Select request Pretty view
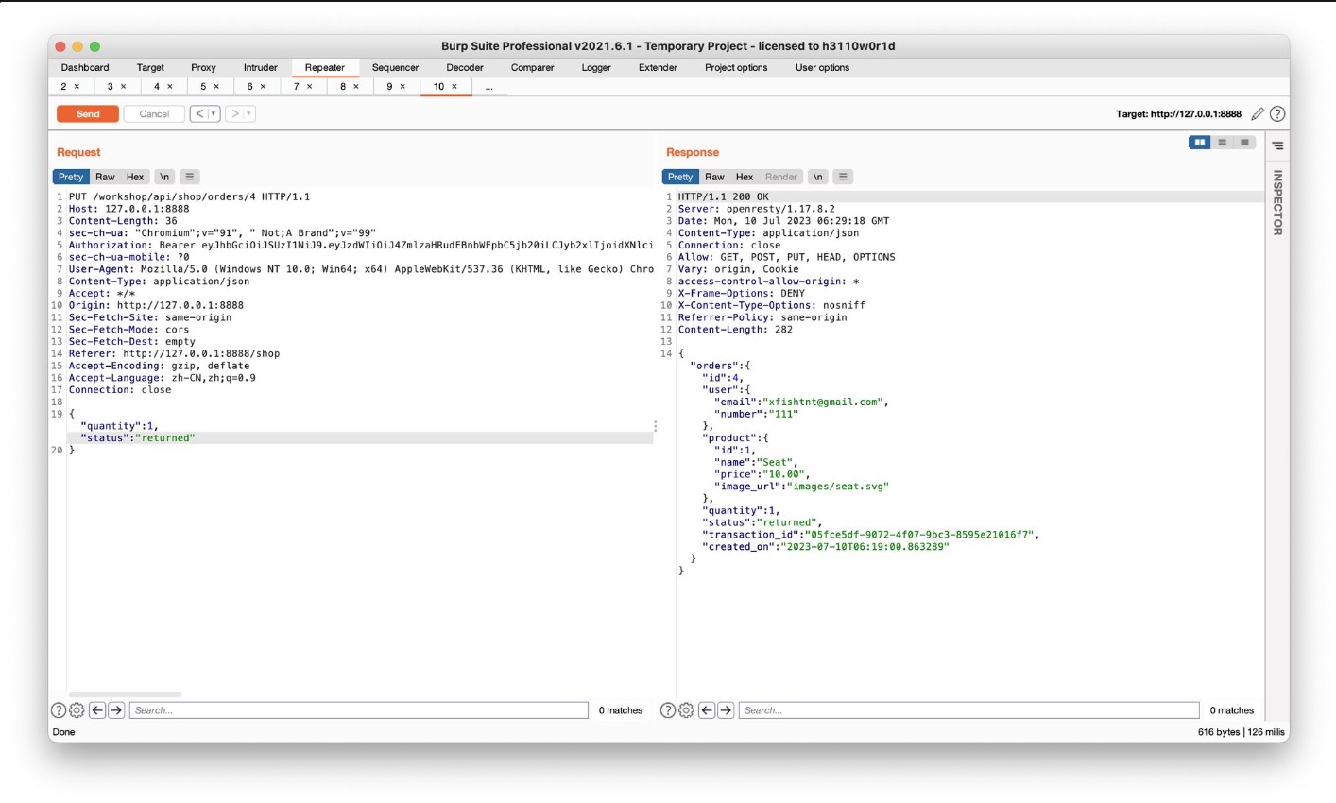The width and height of the screenshot is (1336, 803). pyautogui.click(x=71, y=177)
